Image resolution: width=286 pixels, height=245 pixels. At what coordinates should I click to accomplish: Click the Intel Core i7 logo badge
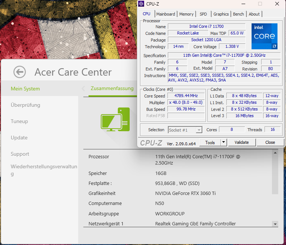(x=264, y=36)
